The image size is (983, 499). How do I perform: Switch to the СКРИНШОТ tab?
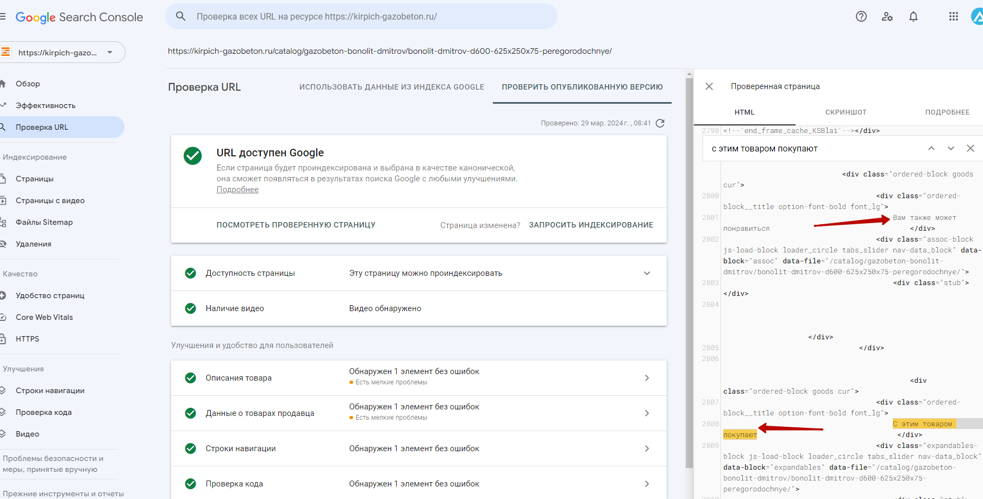click(x=846, y=112)
